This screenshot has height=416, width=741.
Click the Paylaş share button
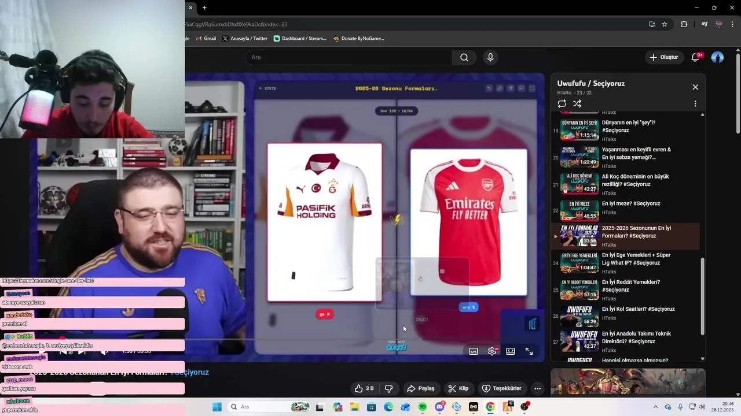tap(421, 388)
